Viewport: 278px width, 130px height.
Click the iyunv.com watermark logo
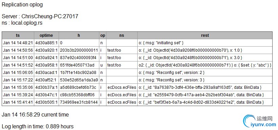pos(260,121)
